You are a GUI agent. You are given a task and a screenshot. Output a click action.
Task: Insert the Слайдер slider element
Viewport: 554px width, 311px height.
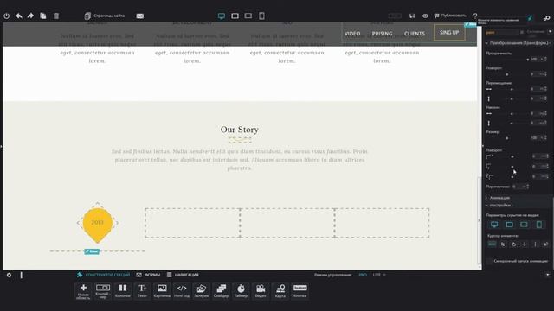pos(222,291)
